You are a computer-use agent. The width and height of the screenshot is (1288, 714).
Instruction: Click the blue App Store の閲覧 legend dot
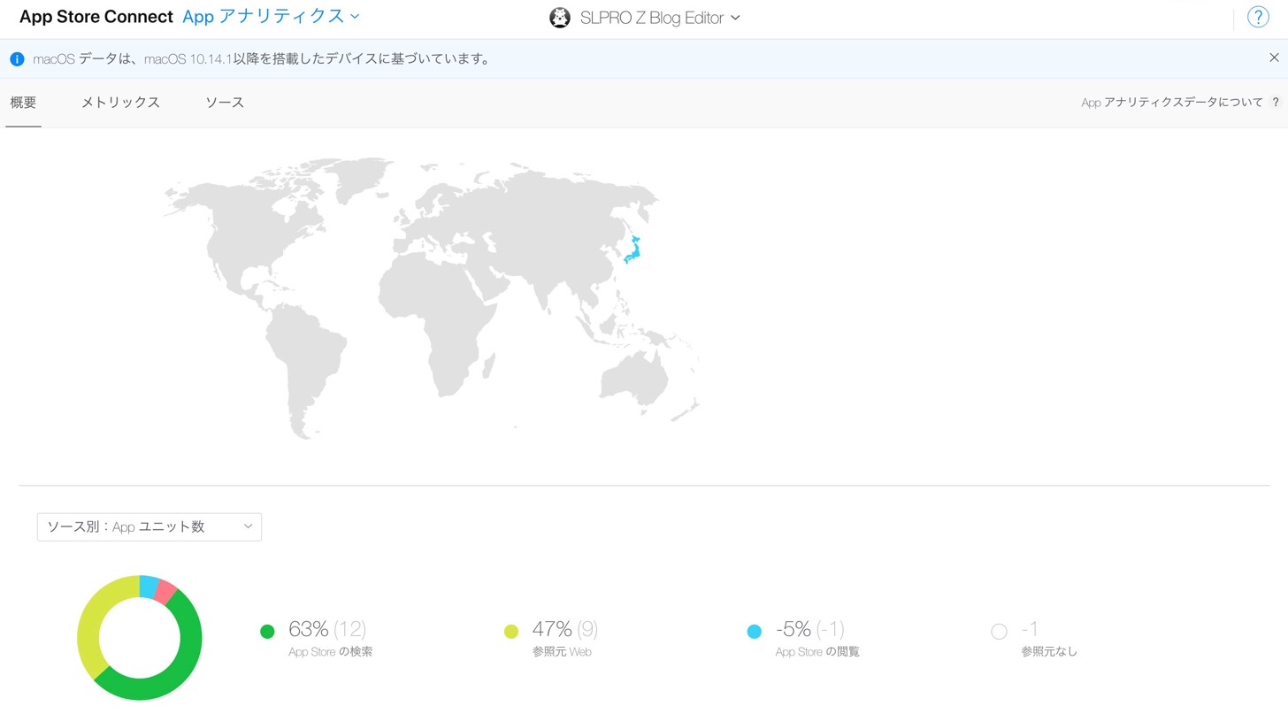click(755, 632)
